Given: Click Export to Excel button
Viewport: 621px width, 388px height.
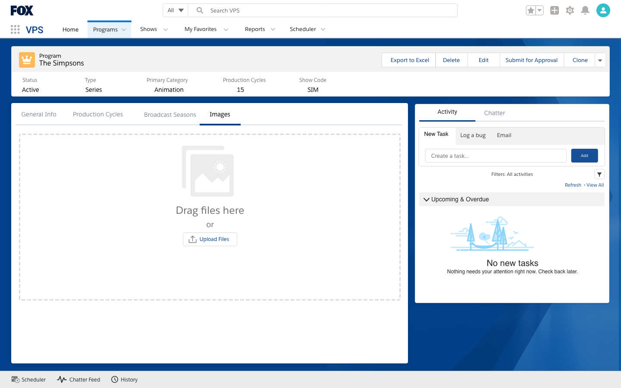Looking at the screenshot, I should (x=409, y=60).
